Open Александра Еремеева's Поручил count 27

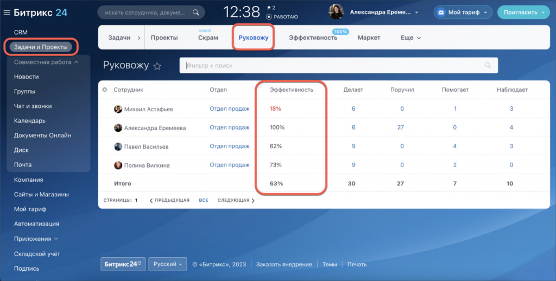(x=401, y=127)
